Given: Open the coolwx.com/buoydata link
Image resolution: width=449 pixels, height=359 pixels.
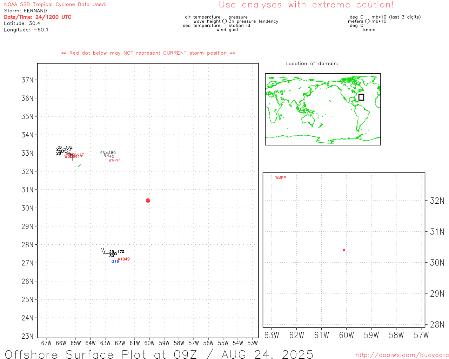Looking at the screenshot, I should (x=402, y=355).
